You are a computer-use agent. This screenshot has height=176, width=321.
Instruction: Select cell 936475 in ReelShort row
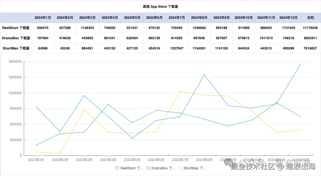[43, 28]
